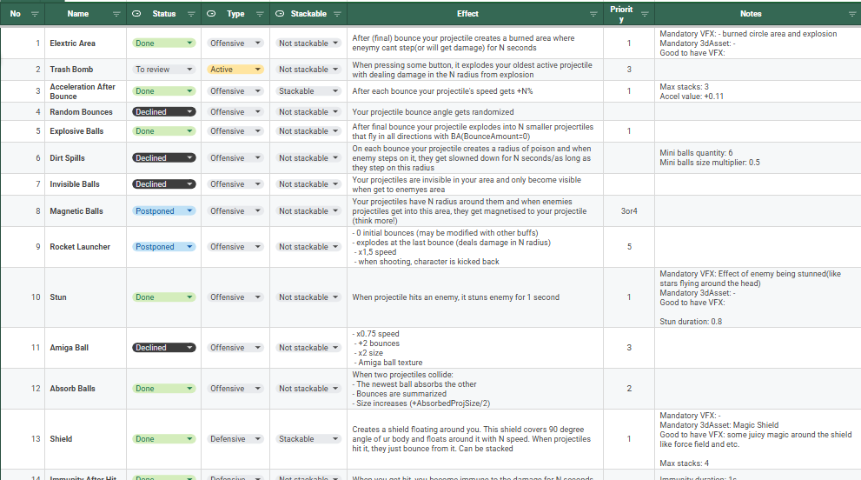
Task: Open filter icon in Type column header
Action: coord(260,14)
